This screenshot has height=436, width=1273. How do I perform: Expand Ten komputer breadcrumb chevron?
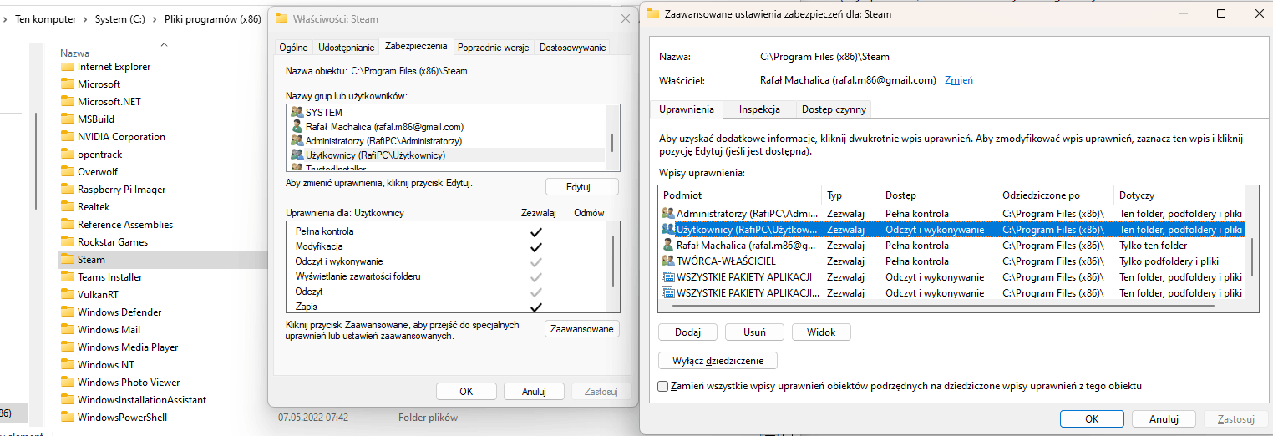point(84,19)
